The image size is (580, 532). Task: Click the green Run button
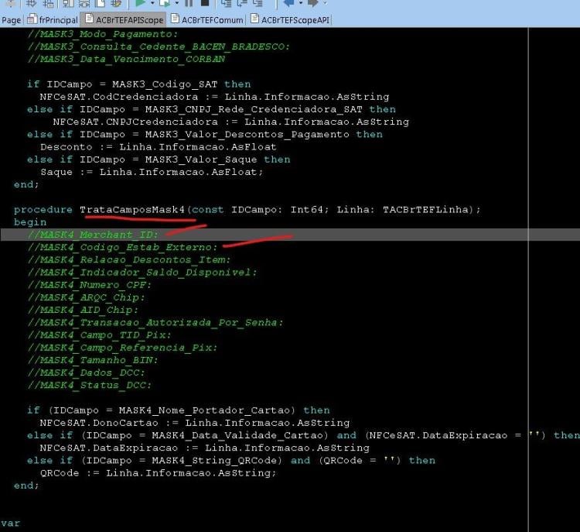click(x=140, y=3)
